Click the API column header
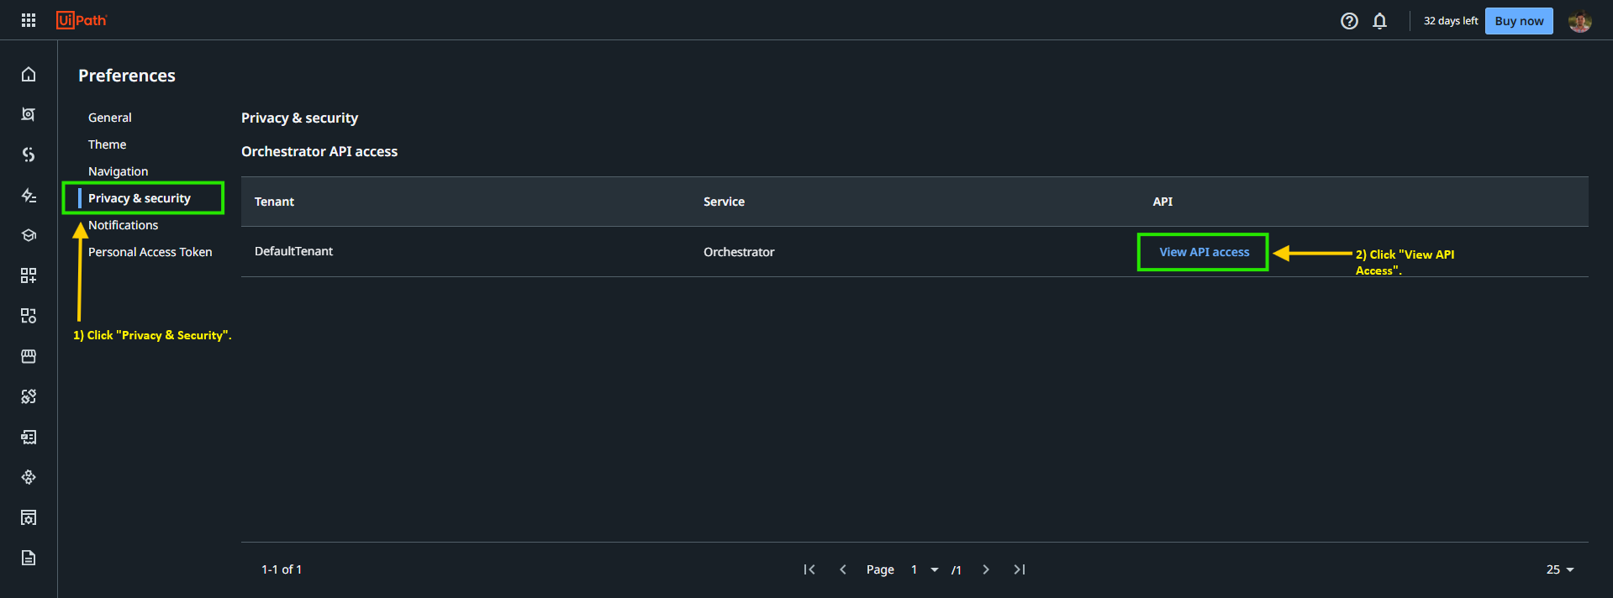Screen dimensions: 1613x598 (x=1162, y=202)
